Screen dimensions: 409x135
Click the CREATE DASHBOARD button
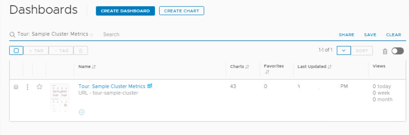125,11
